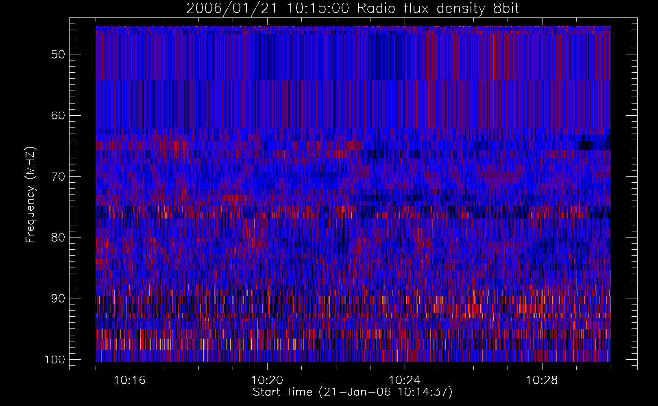Select the "Frequency (MHZ)" y-axis label
Screen dimensions: 658x406
(x=31, y=194)
